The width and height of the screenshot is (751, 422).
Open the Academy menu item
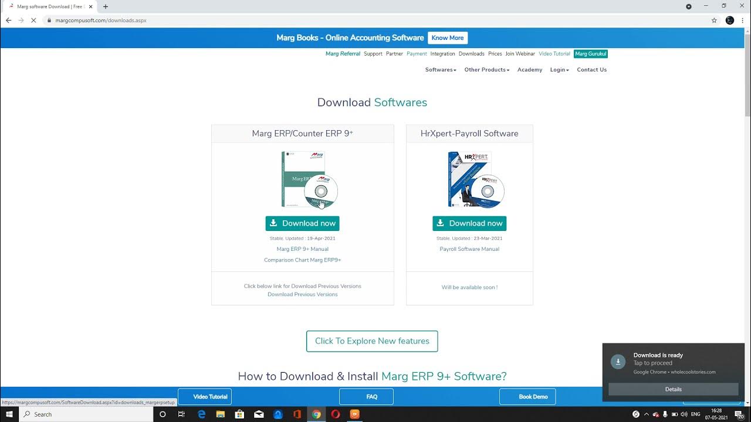coord(530,70)
